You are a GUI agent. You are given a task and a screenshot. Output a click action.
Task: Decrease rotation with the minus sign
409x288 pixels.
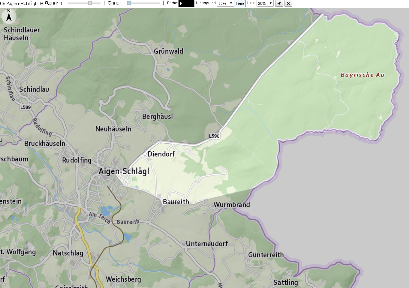124,3
